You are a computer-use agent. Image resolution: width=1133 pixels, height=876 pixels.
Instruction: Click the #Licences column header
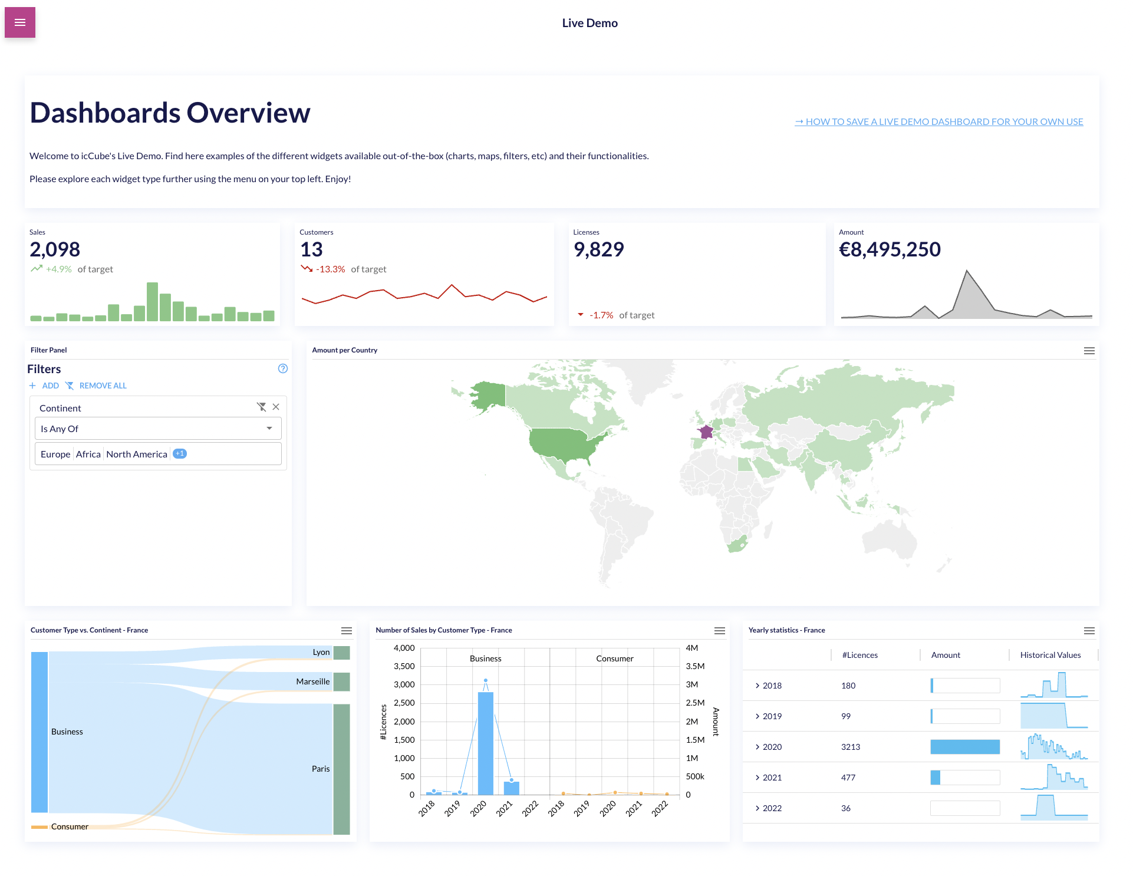[x=859, y=655]
